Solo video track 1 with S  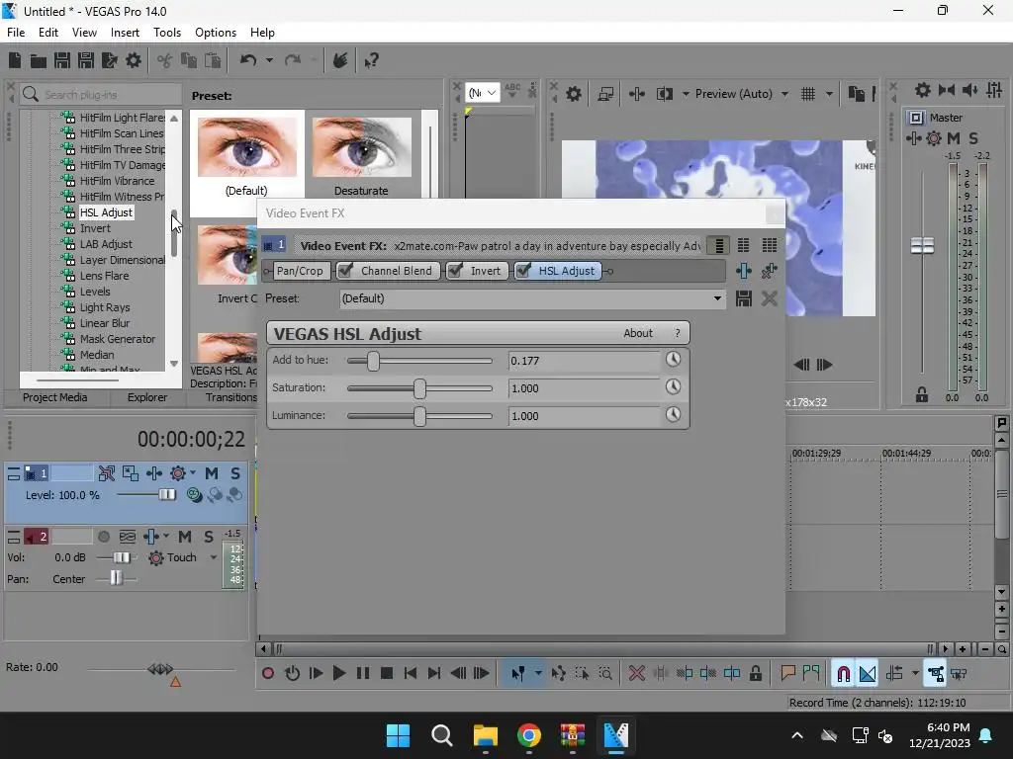click(x=235, y=473)
